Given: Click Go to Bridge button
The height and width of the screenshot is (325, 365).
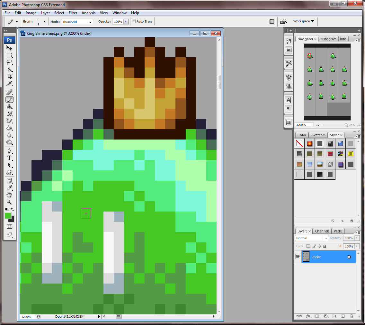Looking at the screenshot, I should (283, 22).
